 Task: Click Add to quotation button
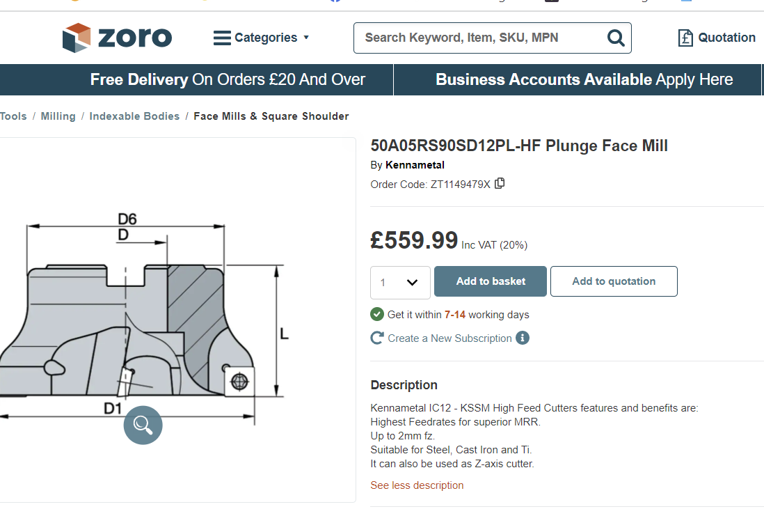coord(614,281)
